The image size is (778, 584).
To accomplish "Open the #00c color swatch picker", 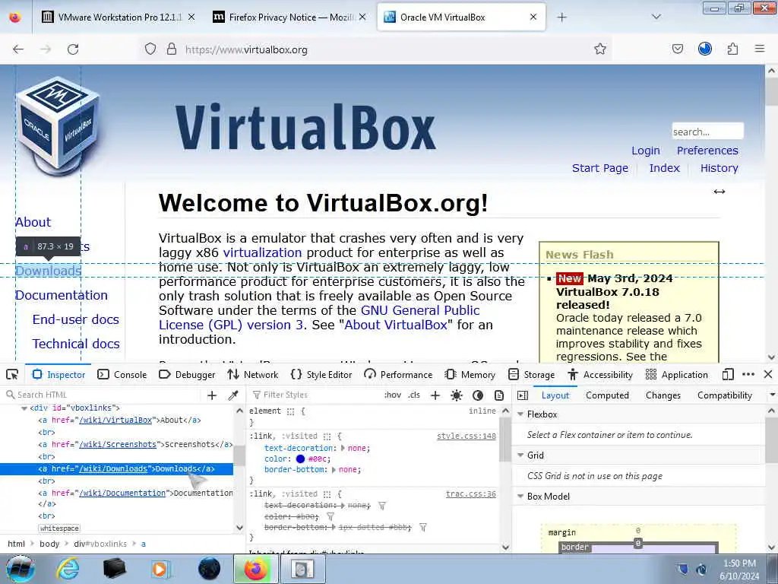I will 300,459.
